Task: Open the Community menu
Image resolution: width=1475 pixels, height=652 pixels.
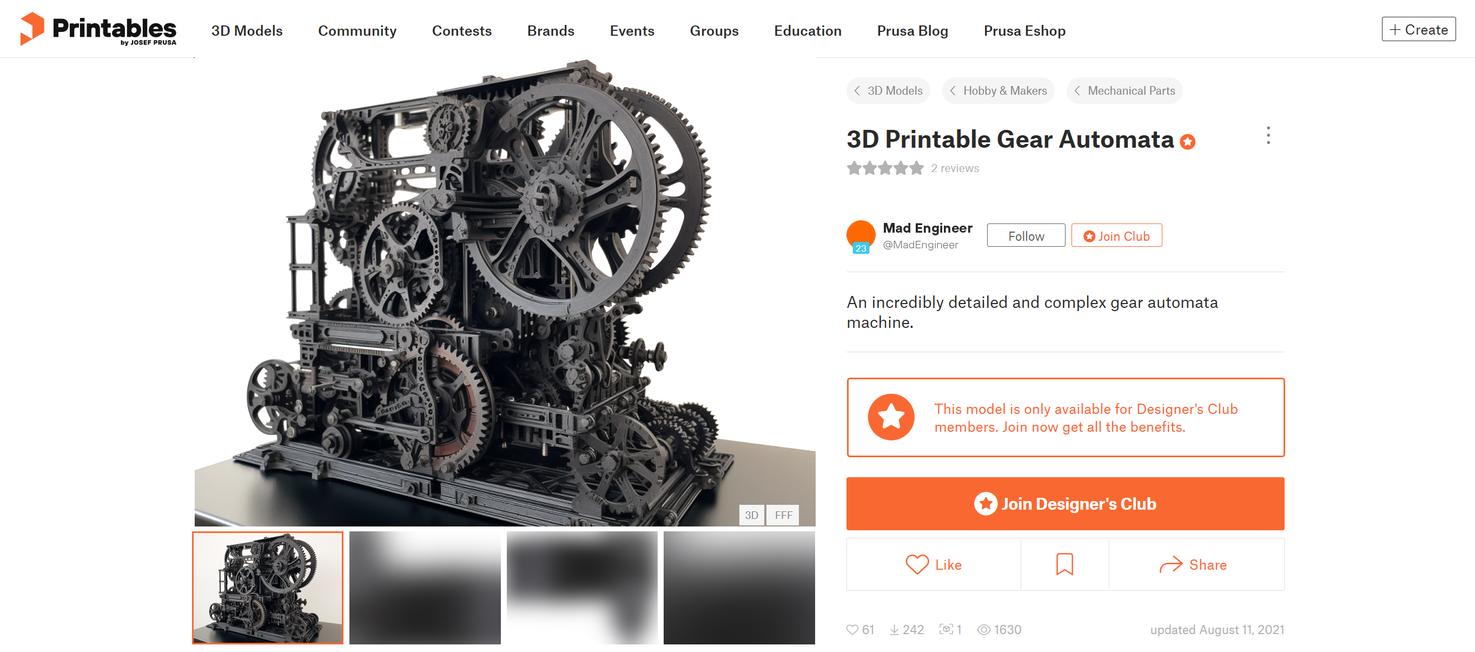Action: (356, 30)
